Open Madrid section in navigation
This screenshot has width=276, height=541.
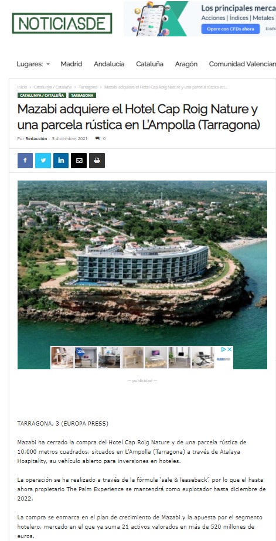point(71,64)
